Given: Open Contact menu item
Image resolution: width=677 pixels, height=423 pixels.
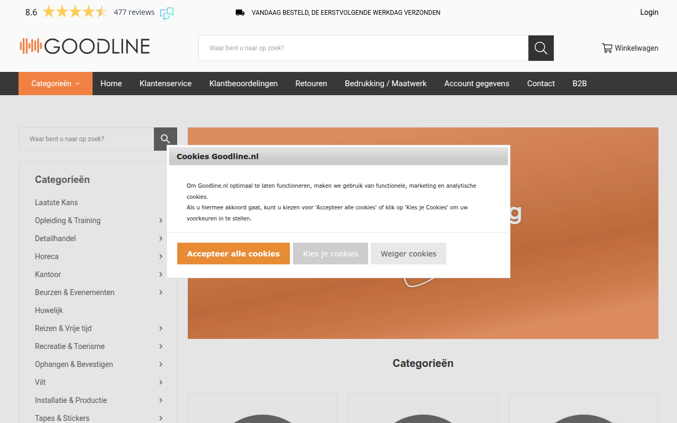Looking at the screenshot, I should (541, 84).
